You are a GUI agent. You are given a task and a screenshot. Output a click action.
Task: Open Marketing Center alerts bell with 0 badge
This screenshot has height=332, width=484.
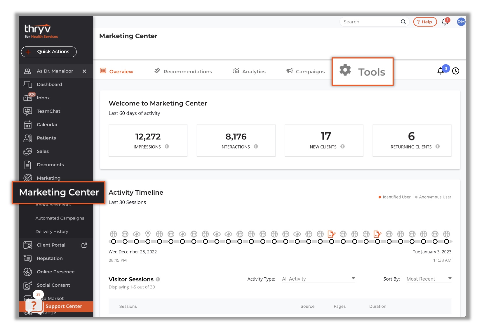(x=441, y=71)
